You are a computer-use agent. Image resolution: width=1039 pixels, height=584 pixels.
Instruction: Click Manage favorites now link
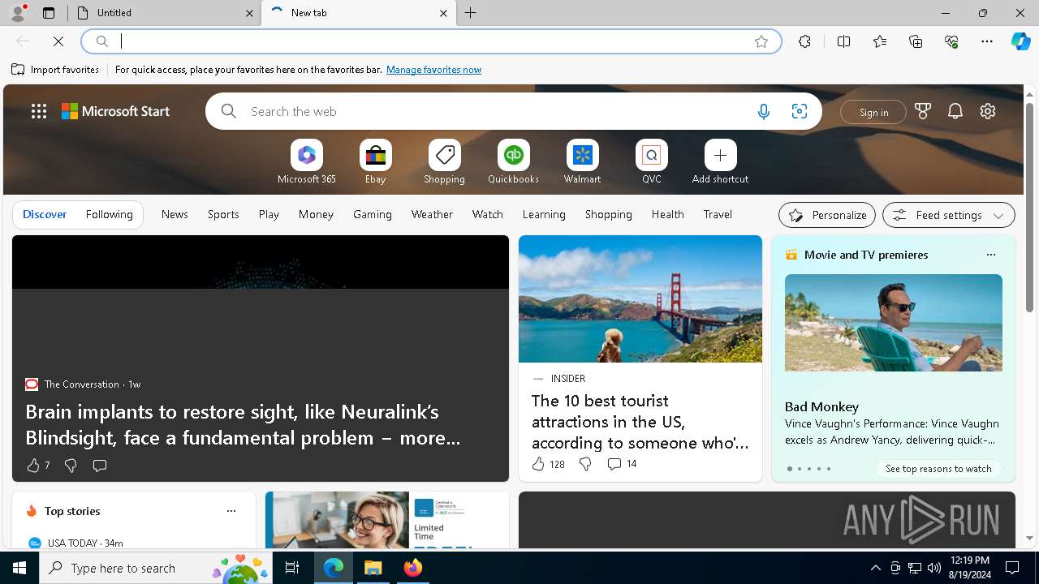coord(433,70)
